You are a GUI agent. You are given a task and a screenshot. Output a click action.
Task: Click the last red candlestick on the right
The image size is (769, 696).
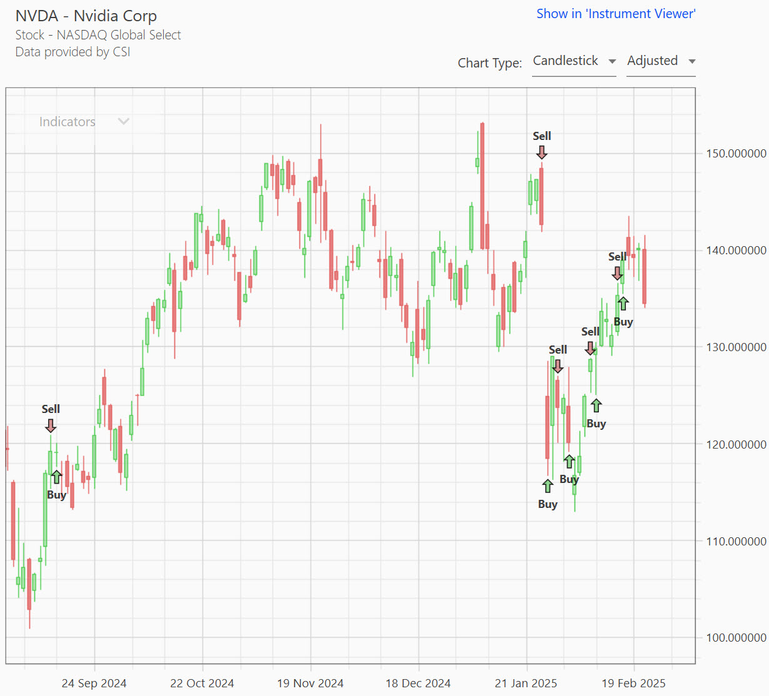[x=644, y=276]
